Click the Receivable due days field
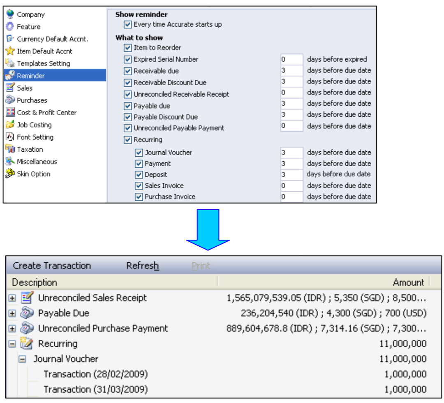Image resolution: width=444 pixels, height=403 pixels. click(x=291, y=70)
